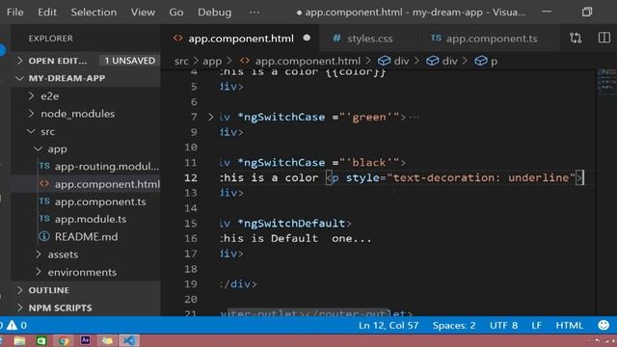This screenshot has width=617, height=347.
Task: Expand the assets folder
Action: pyautogui.click(x=39, y=254)
